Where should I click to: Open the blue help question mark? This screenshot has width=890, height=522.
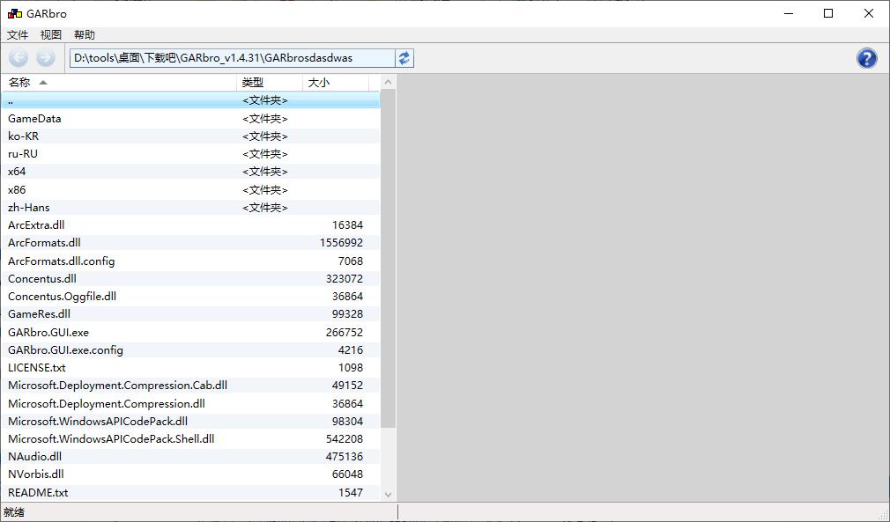pyautogui.click(x=867, y=58)
